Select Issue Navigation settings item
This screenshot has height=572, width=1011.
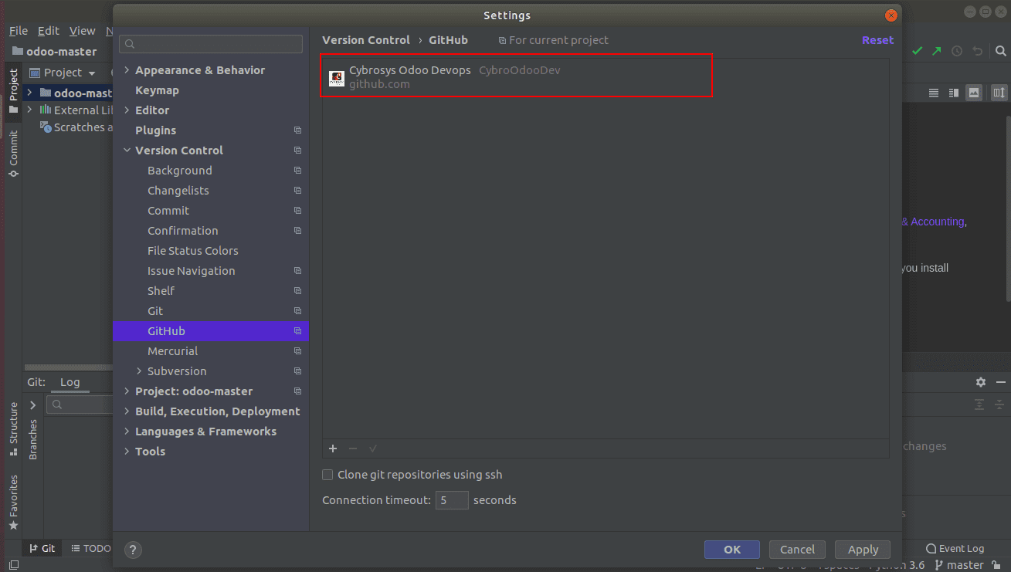coord(191,271)
